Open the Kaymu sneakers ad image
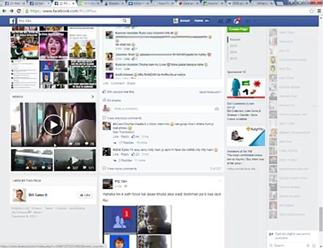Viewport: 323px width, 248px height. [246, 136]
